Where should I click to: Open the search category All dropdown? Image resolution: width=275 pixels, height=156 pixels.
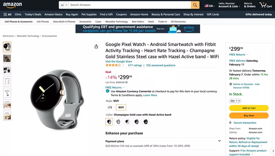click(x=64, y=5)
